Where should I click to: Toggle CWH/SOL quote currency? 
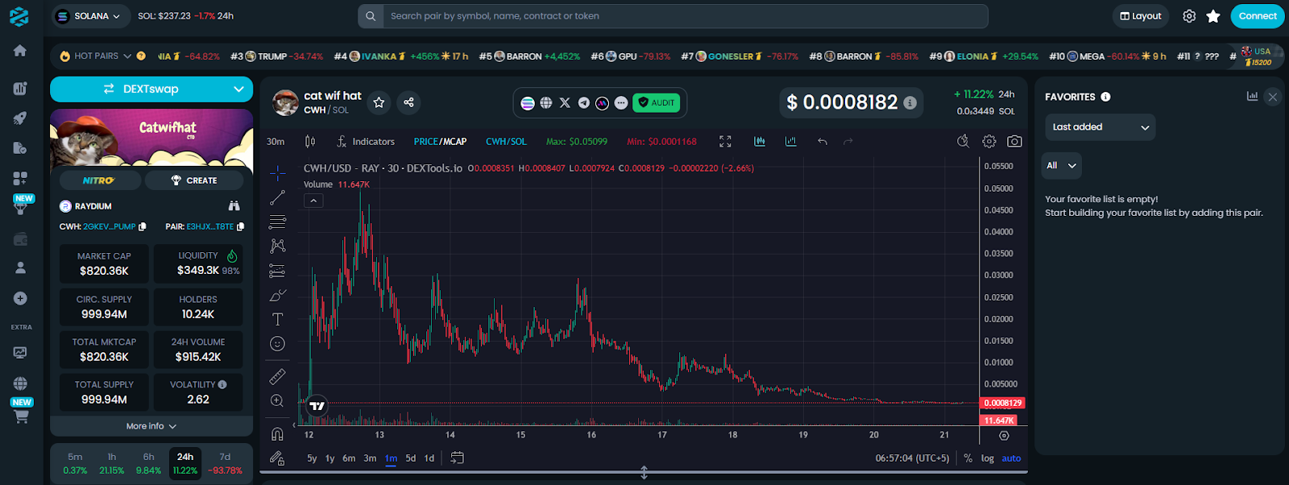[x=506, y=142]
